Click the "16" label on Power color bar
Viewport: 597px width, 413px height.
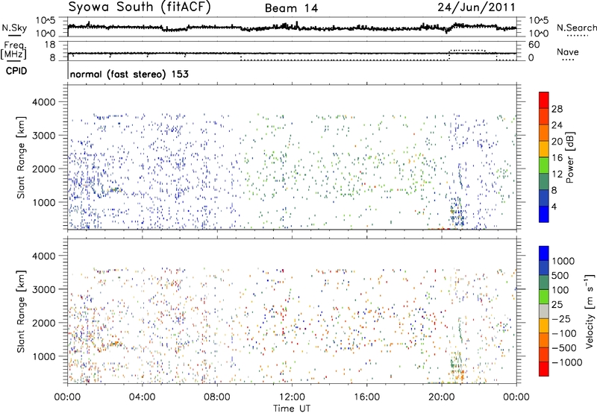pos(557,158)
